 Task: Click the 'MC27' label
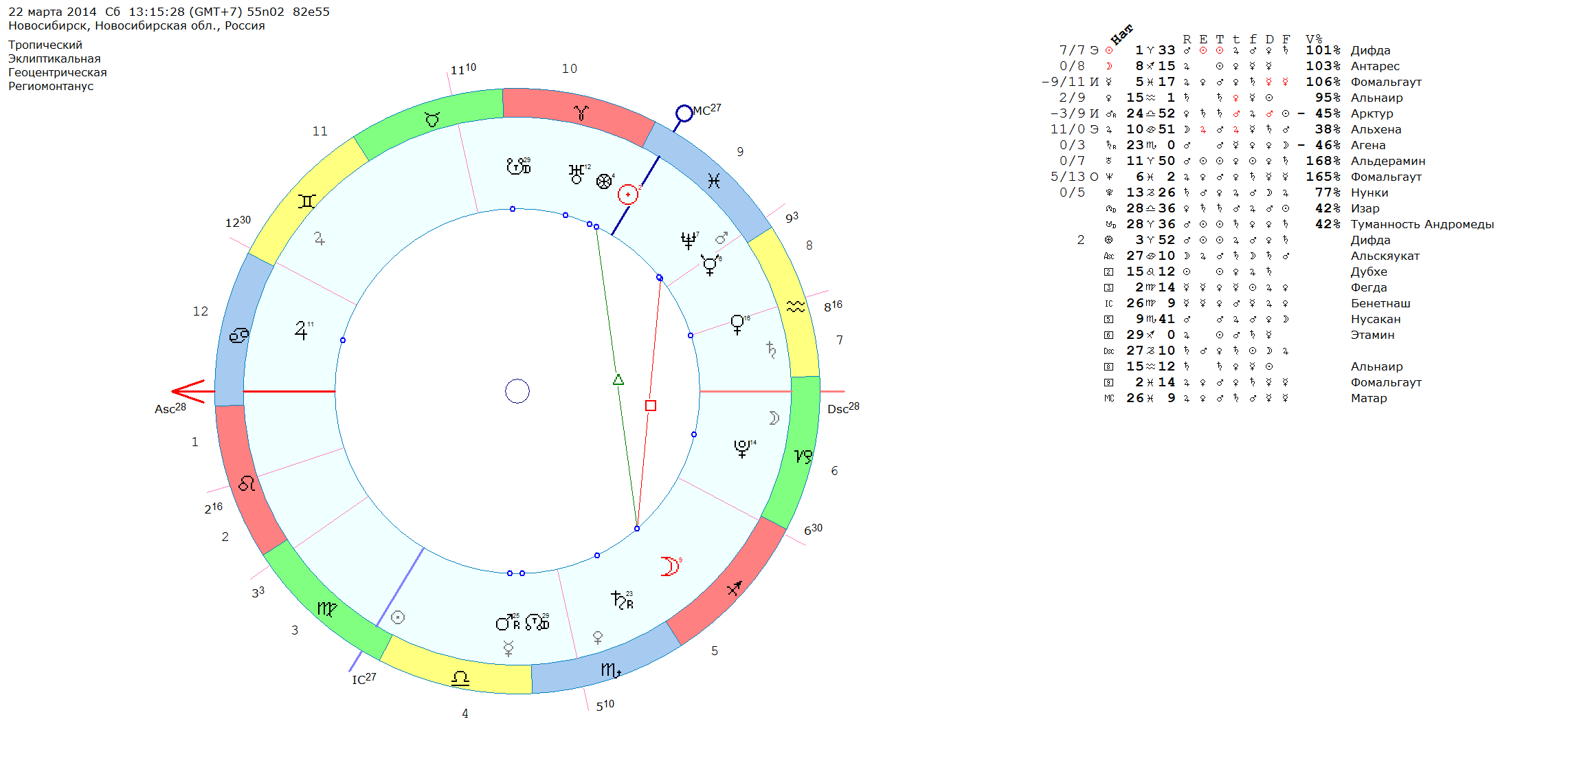point(707,109)
